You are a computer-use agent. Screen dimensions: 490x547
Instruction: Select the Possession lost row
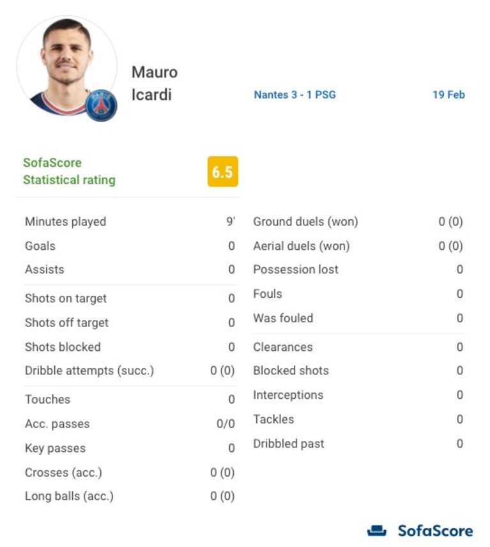[x=358, y=269]
